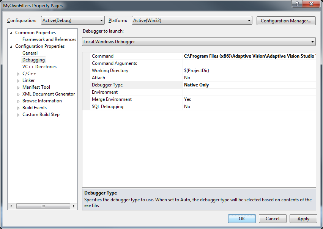Open the Debugger to launch dropdown
The height and width of the screenshot is (229, 323).
pyautogui.click(x=199, y=42)
